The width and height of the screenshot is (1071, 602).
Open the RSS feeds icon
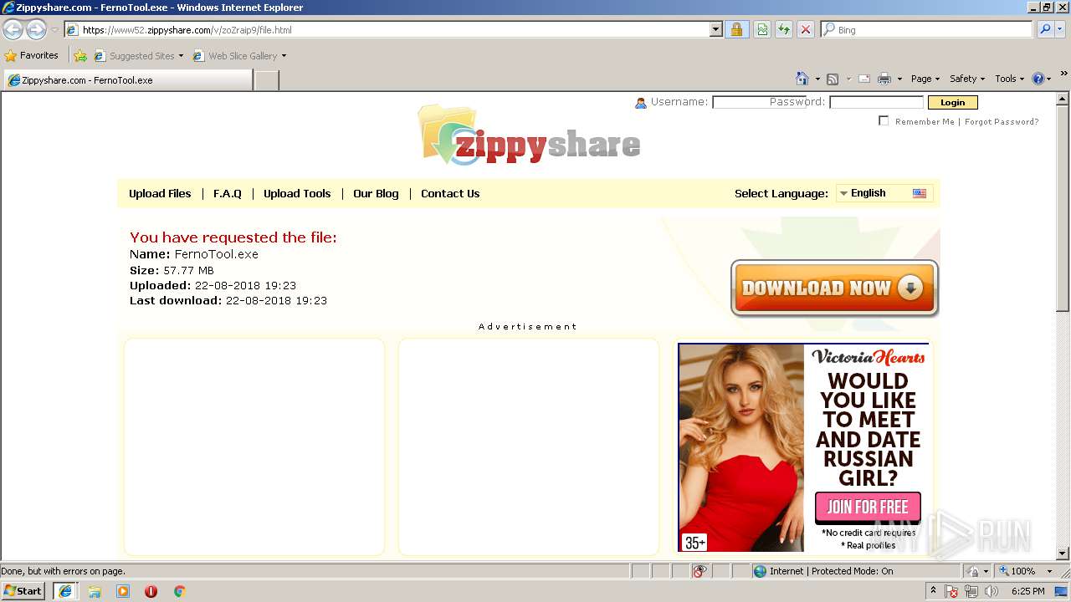point(833,79)
